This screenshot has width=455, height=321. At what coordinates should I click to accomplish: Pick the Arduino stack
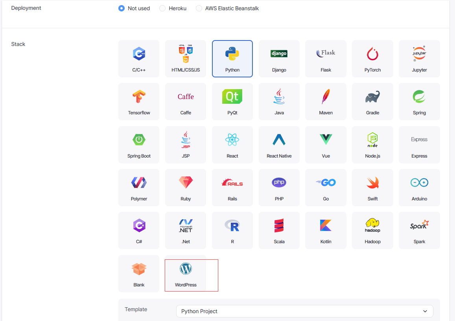pyautogui.click(x=419, y=188)
